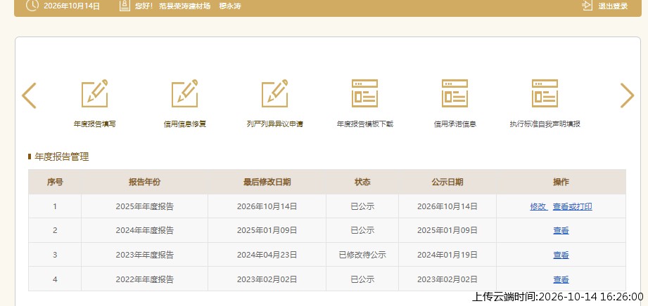Click the 公示日期 column header

point(447,182)
